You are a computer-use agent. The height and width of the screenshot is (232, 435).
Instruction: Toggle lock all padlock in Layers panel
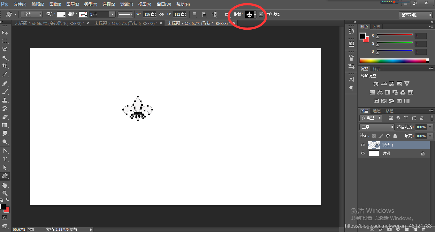click(x=395, y=136)
